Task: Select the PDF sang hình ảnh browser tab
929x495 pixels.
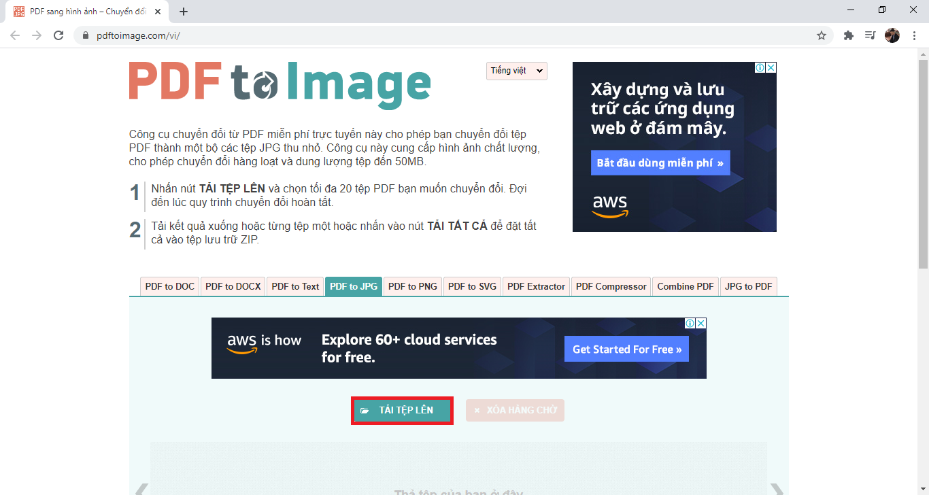Action: click(x=86, y=12)
